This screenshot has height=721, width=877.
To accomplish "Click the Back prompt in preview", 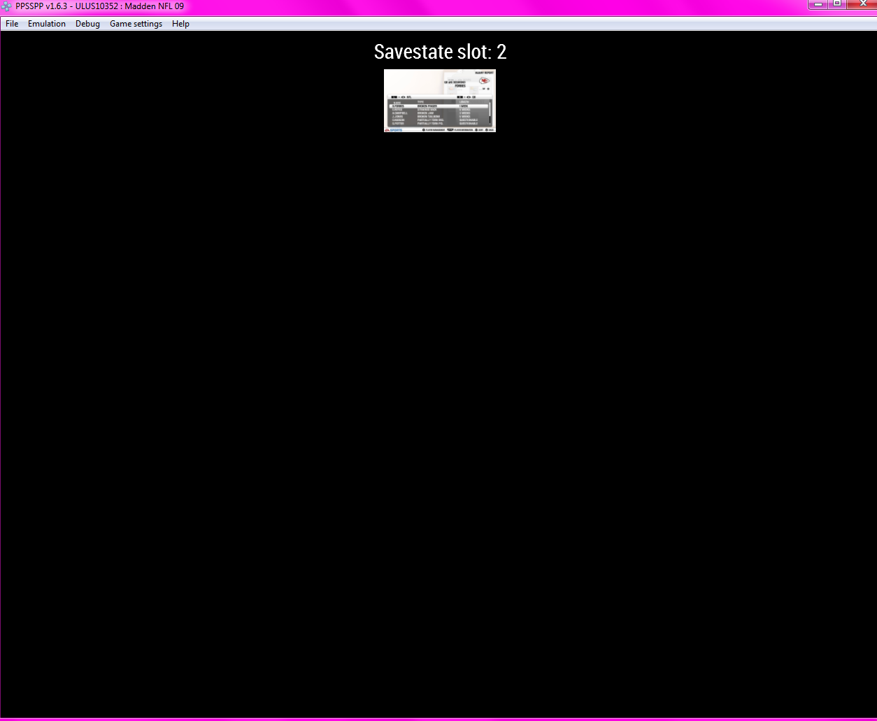I will (490, 129).
